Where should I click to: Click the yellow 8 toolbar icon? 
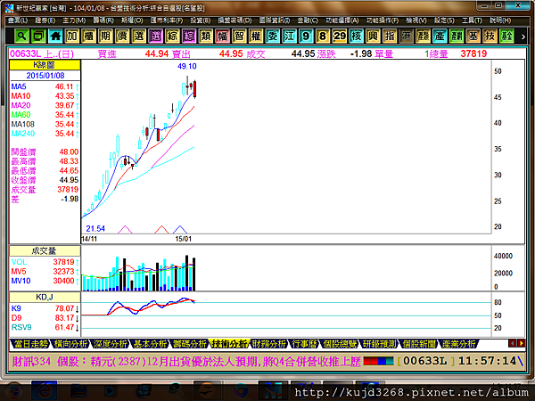(x=323, y=37)
